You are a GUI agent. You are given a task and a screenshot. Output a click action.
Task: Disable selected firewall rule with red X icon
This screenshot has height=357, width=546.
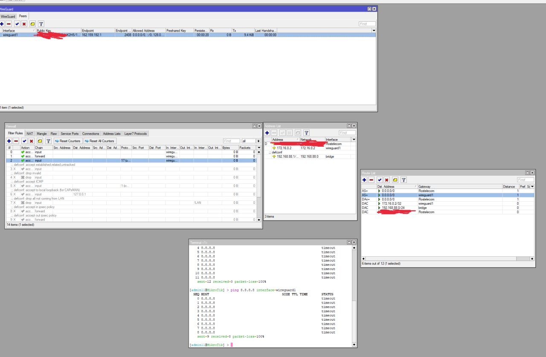click(31, 141)
